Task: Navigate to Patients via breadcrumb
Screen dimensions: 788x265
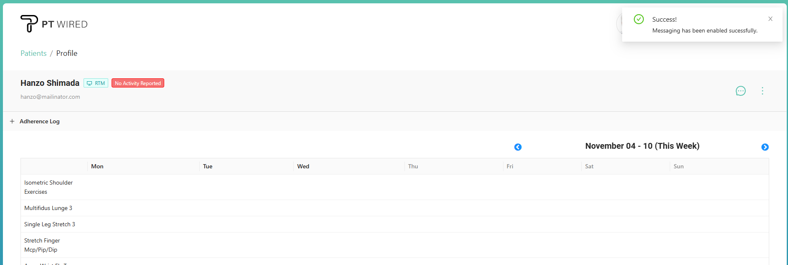Action: 33,53
